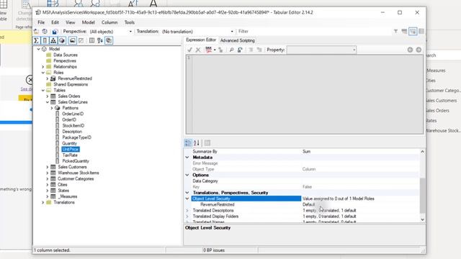Click the Find magnifier icon in the expression editor

pyautogui.click(x=232, y=50)
